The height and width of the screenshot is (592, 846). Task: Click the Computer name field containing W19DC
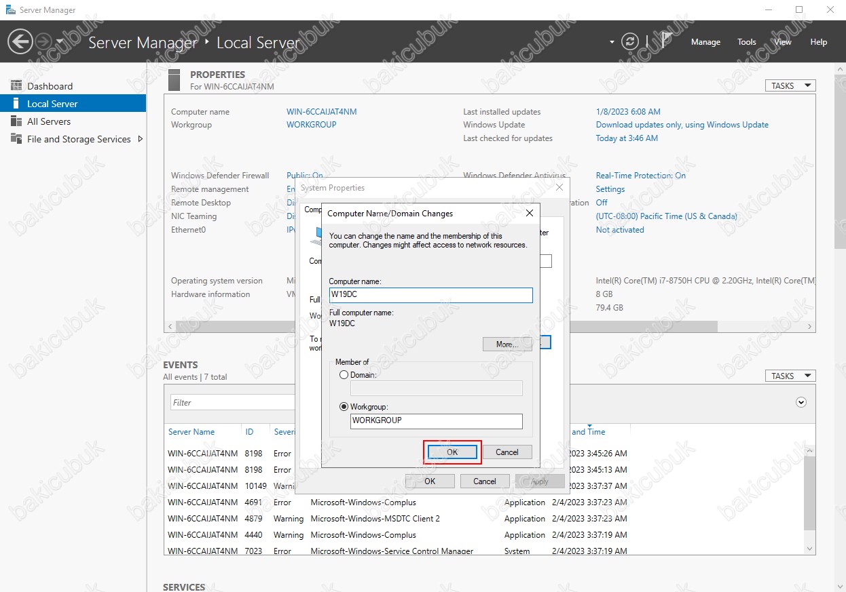tap(430, 295)
